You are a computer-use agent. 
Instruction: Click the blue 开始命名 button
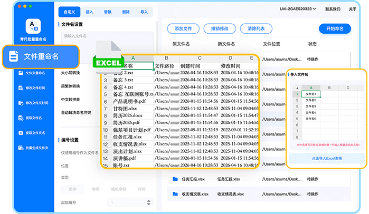point(335,28)
